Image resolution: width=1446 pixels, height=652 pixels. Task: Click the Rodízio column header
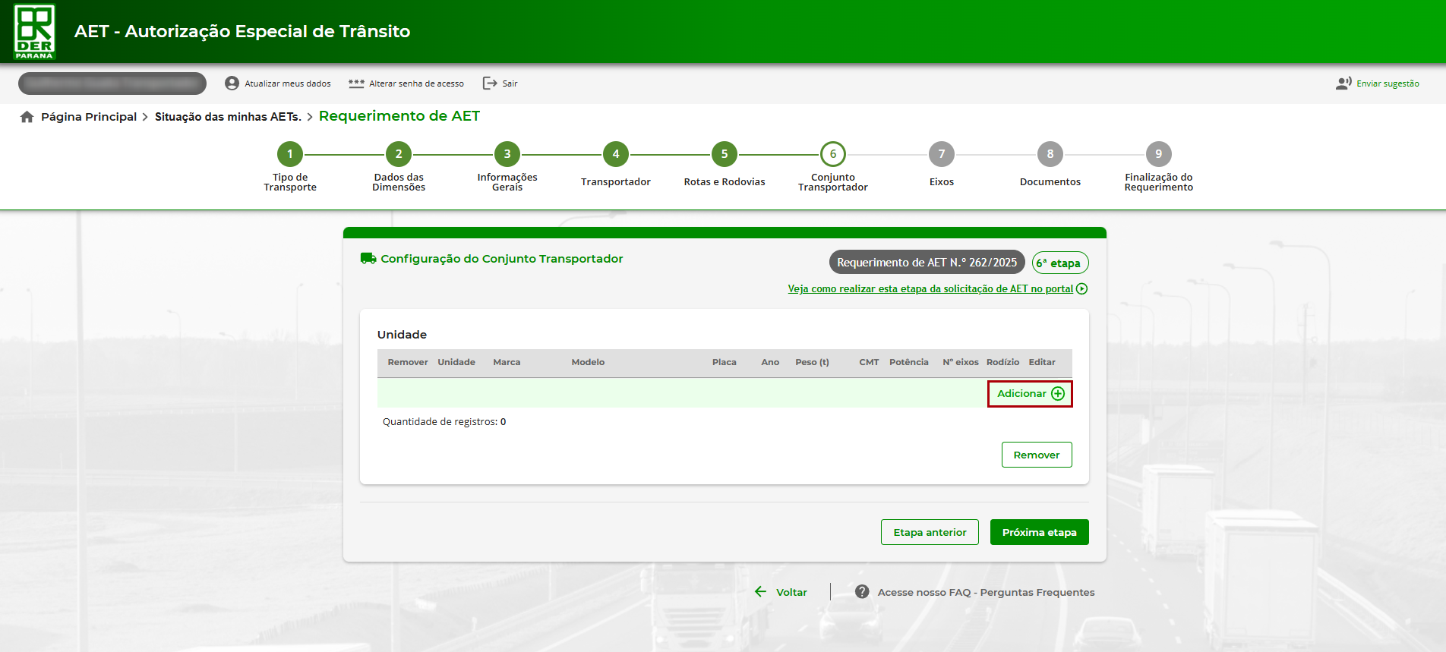tap(1003, 363)
